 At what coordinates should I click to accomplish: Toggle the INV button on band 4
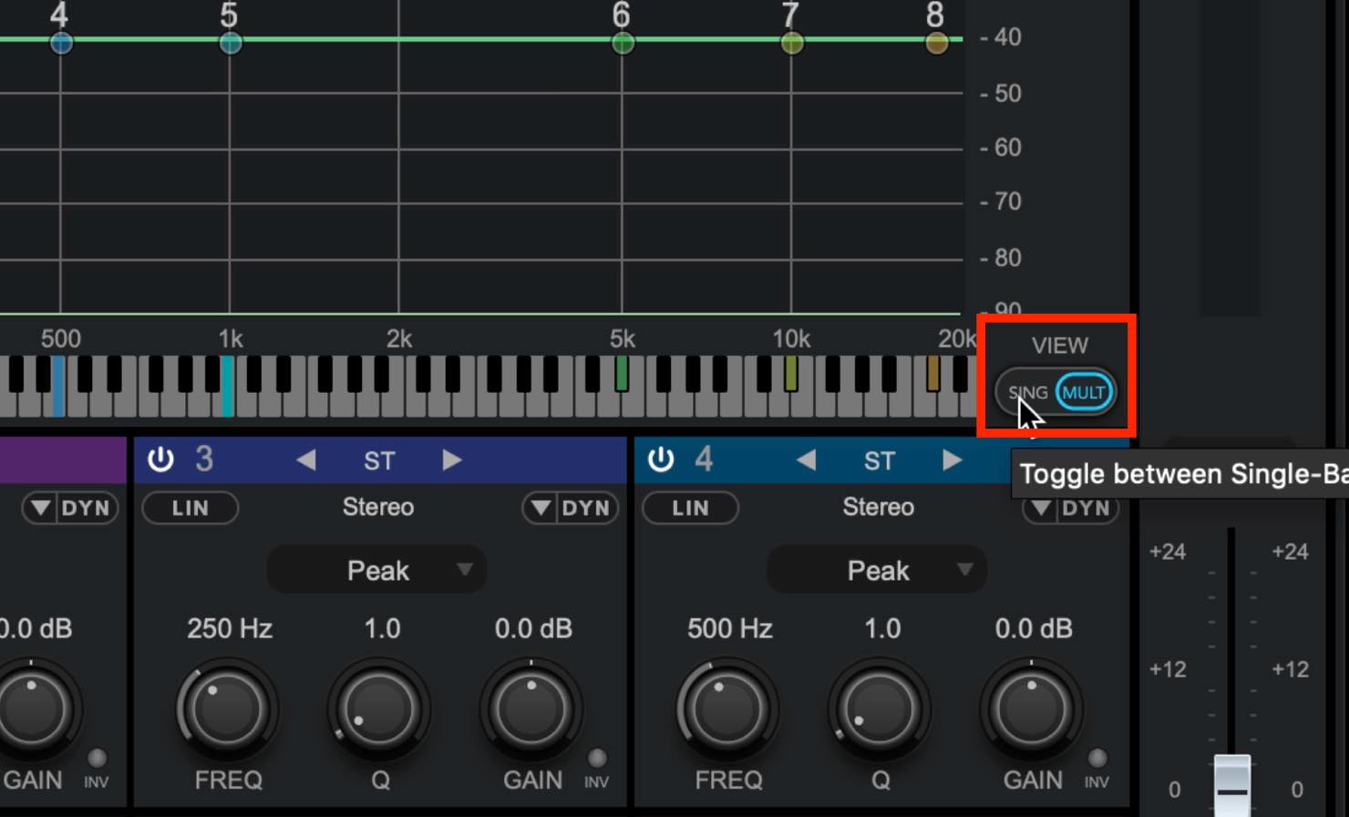coord(1097,759)
